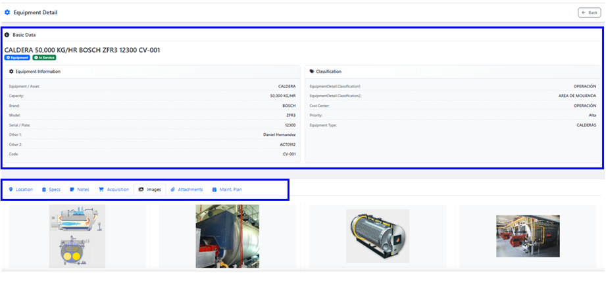Switch to the Notes tab
Screen dimensions: 606x298
point(79,189)
